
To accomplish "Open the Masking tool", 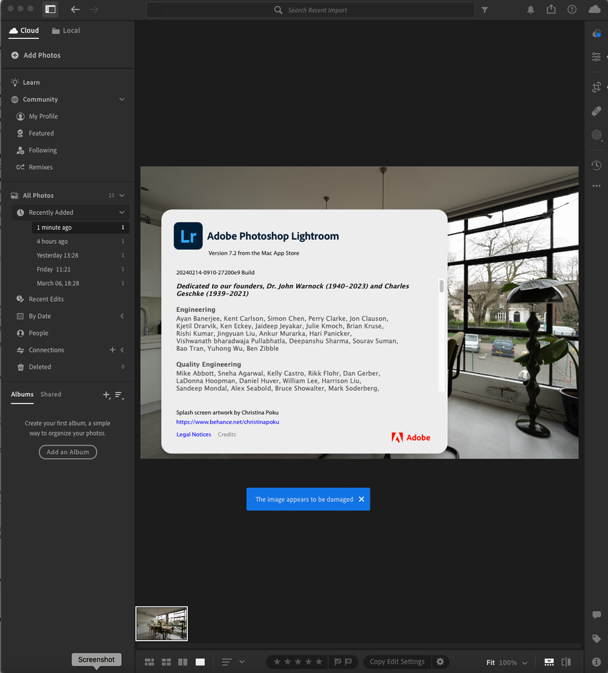I will tap(597, 135).
